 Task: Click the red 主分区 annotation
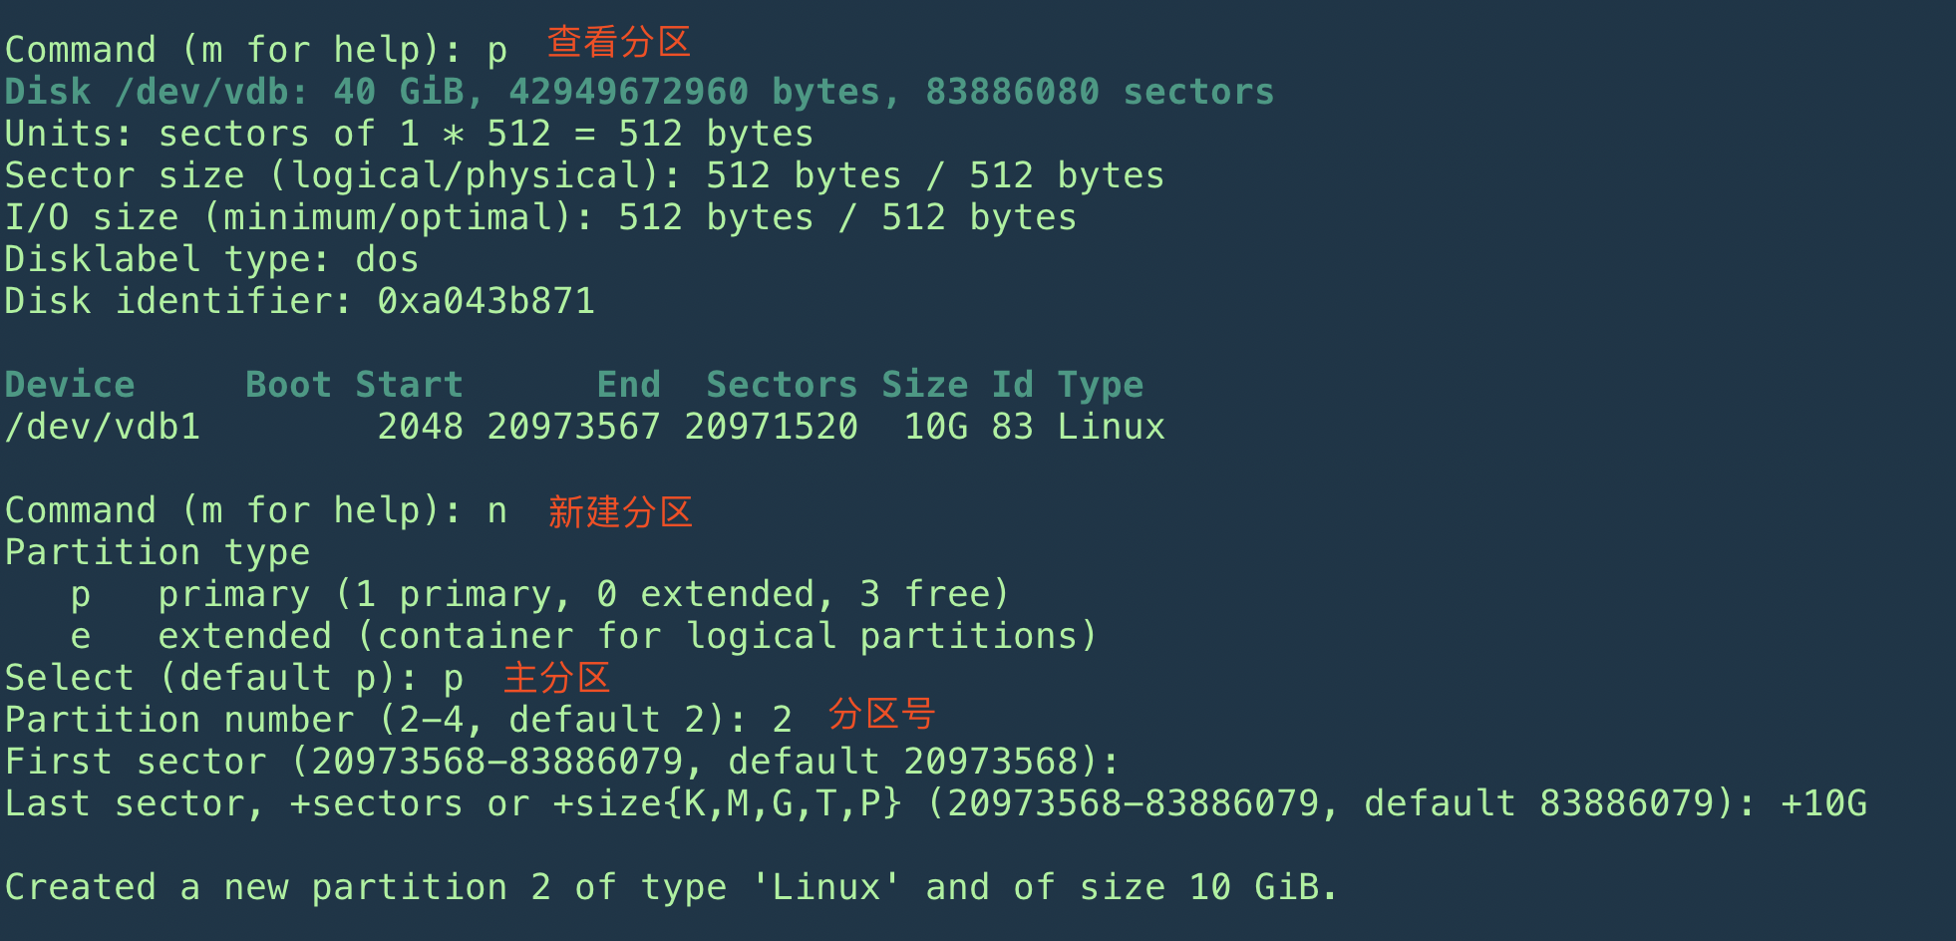coord(556,678)
